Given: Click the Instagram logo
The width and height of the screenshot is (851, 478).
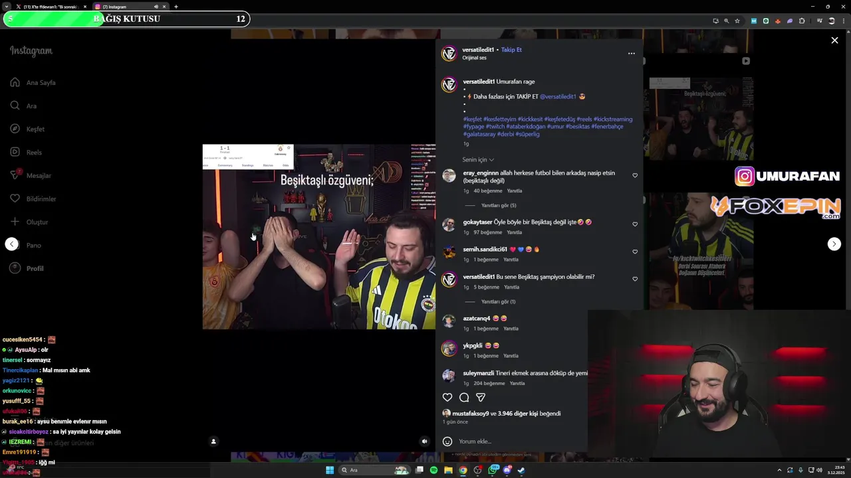Looking at the screenshot, I should [31, 51].
